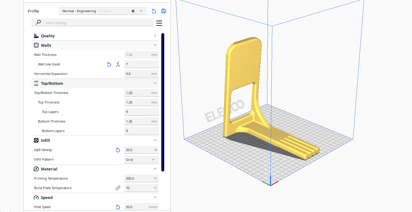Expand the Quality section
412x212 pixels.
tap(155, 36)
